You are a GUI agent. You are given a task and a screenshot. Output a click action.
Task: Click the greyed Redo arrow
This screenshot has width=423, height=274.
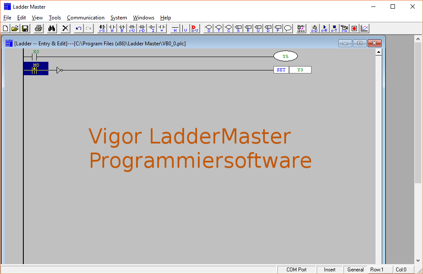[x=89, y=29]
